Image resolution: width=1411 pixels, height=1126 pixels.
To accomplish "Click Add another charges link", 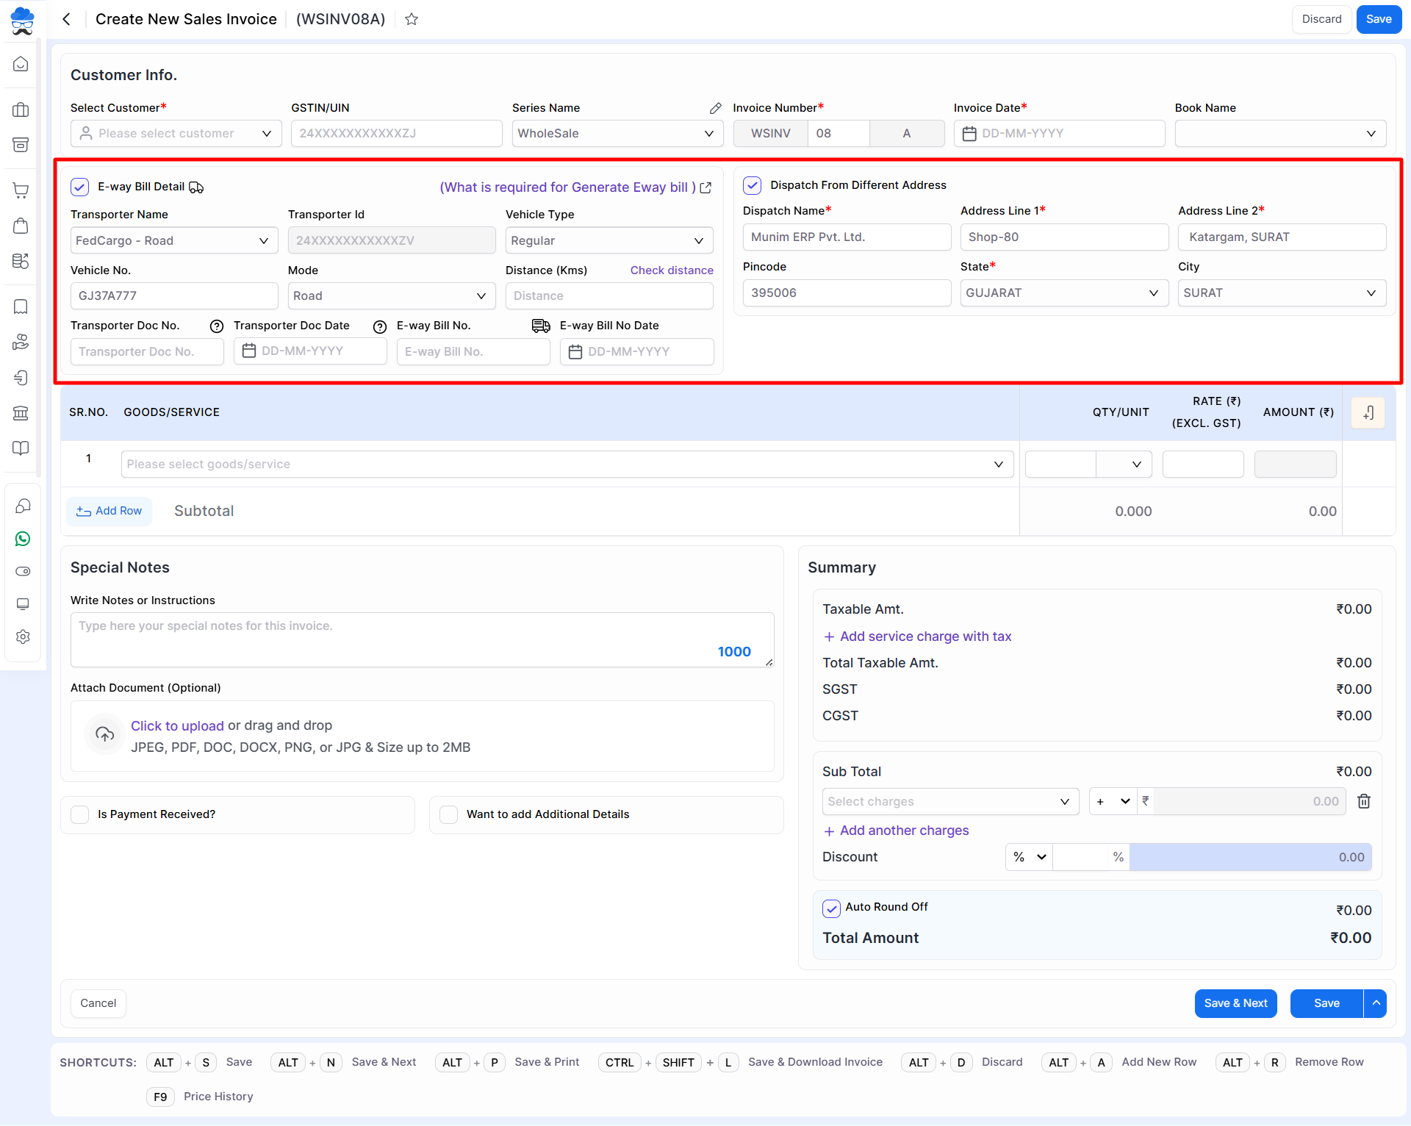I will tap(896, 831).
